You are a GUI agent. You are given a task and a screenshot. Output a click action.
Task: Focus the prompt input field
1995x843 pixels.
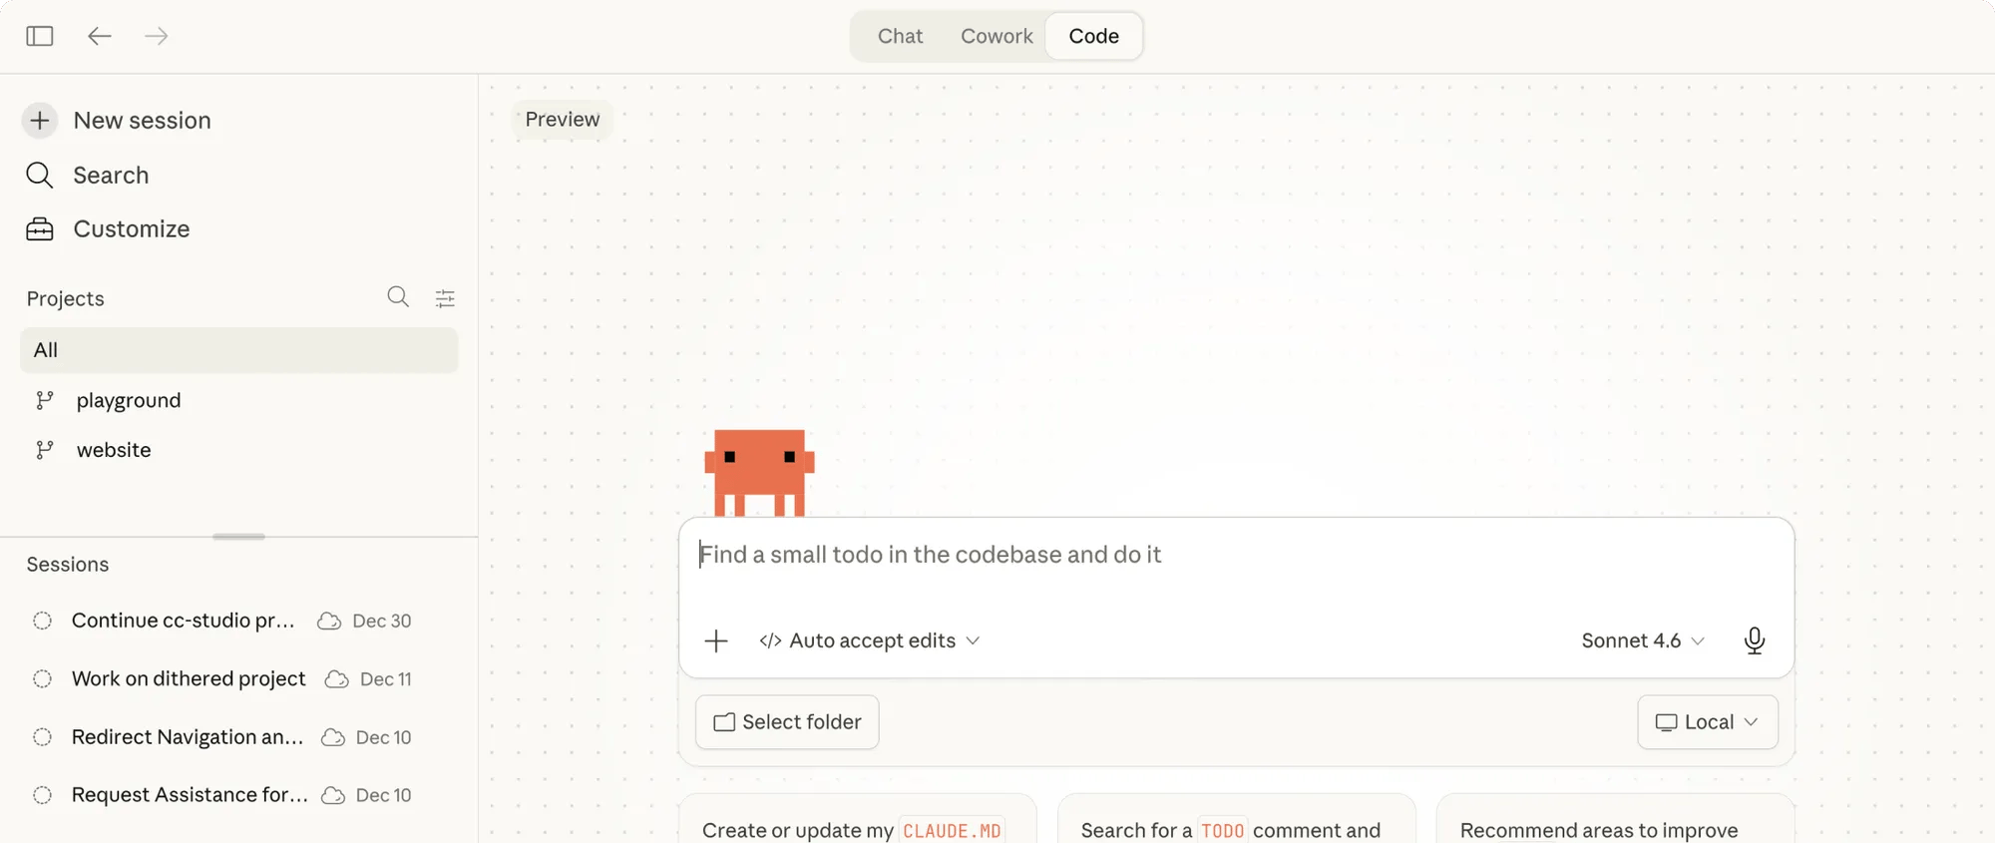[1237, 555]
